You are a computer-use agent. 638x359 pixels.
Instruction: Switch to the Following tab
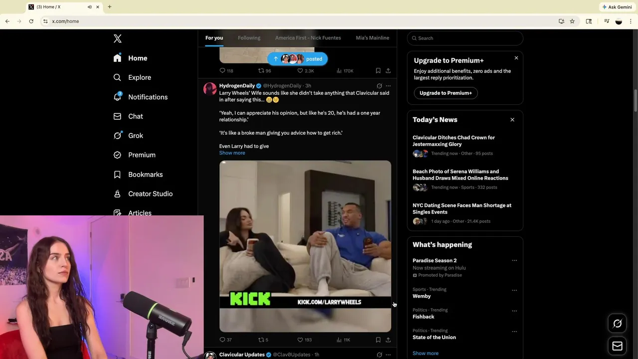tap(249, 38)
